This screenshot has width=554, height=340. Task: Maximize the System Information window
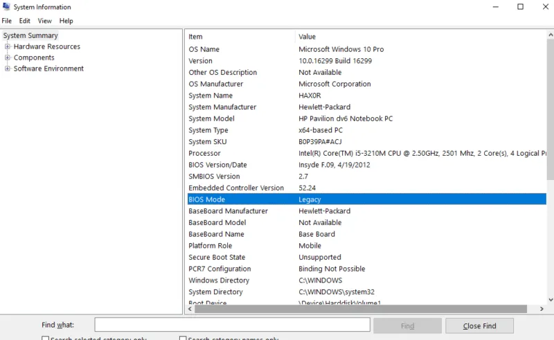pyautogui.click(x=520, y=7)
